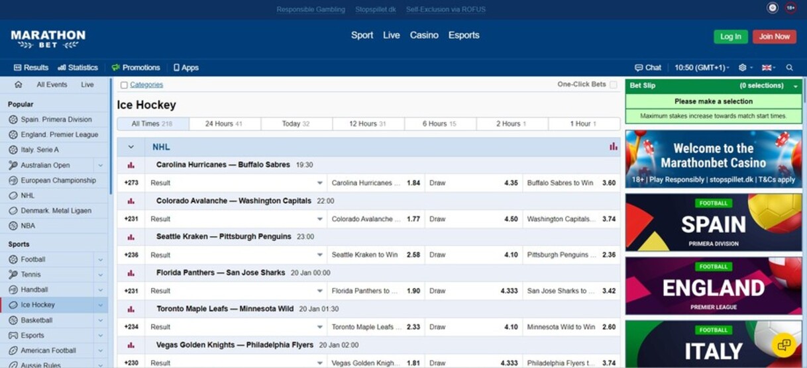Image resolution: width=807 pixels, height=368 pixels.
Task: Select the 1 Hour time filter tab
Action: (584, 124)
